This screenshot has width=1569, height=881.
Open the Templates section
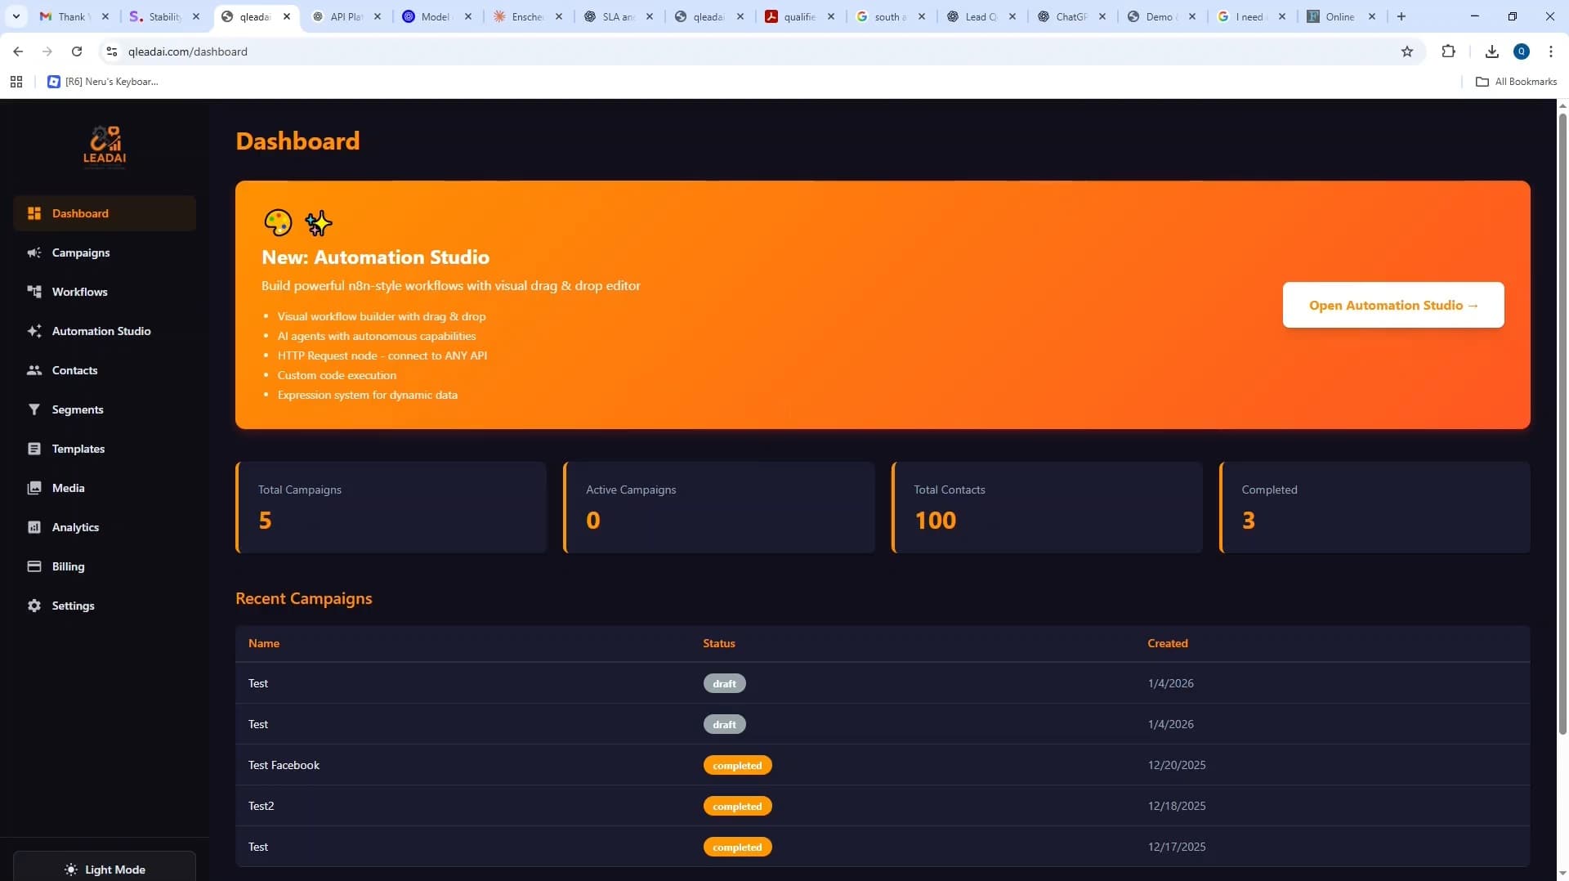(78, 449)
